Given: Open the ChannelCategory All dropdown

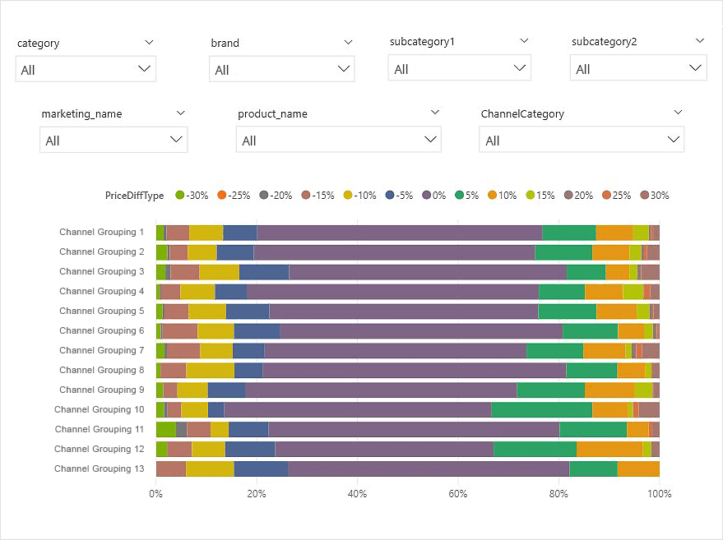Looking at the screenshot, I should pyautogui.click(x=582, y=140).
